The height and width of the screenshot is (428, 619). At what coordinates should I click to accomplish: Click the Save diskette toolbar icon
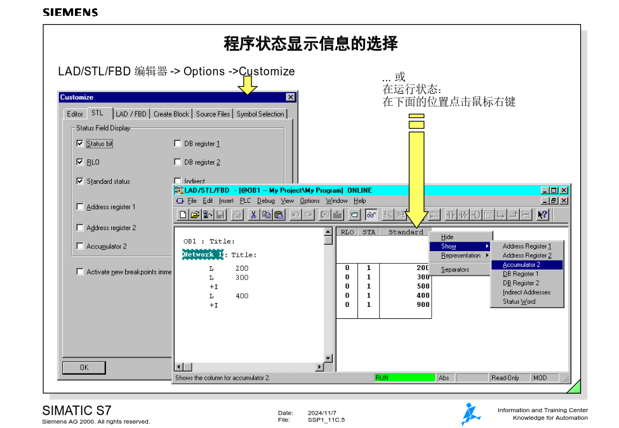point(220,215)
